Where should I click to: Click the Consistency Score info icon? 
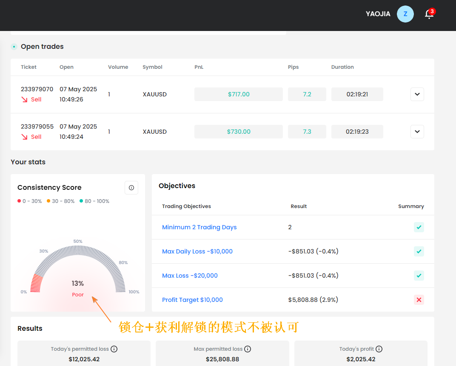(131, 188)
